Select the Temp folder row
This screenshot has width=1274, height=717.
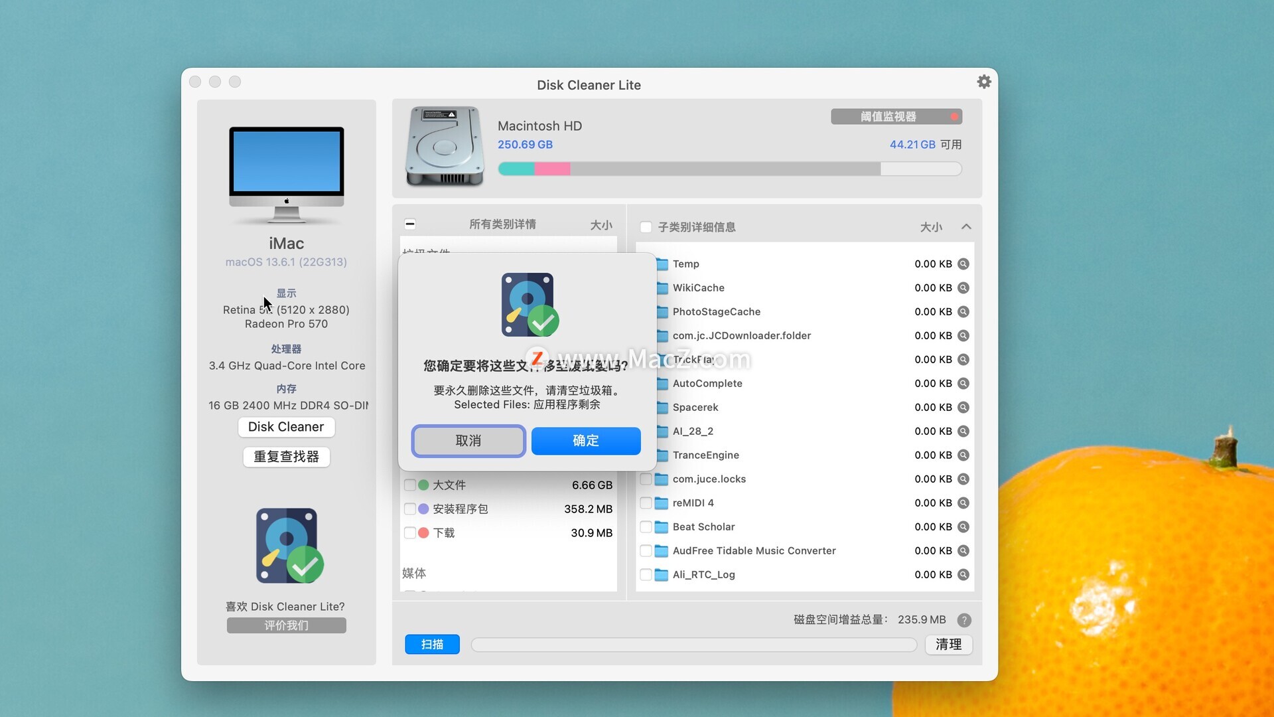point(805,264)
